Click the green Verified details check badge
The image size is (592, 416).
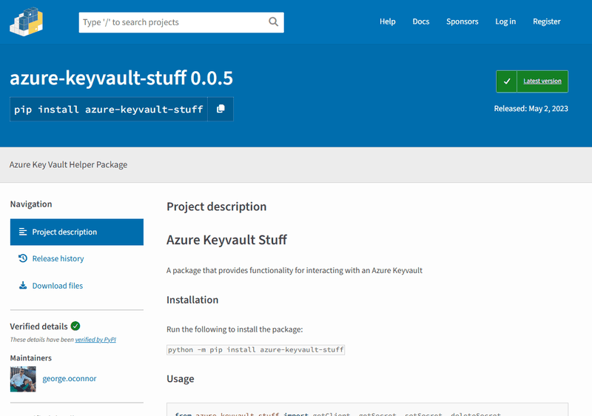[x=75, y=326]
